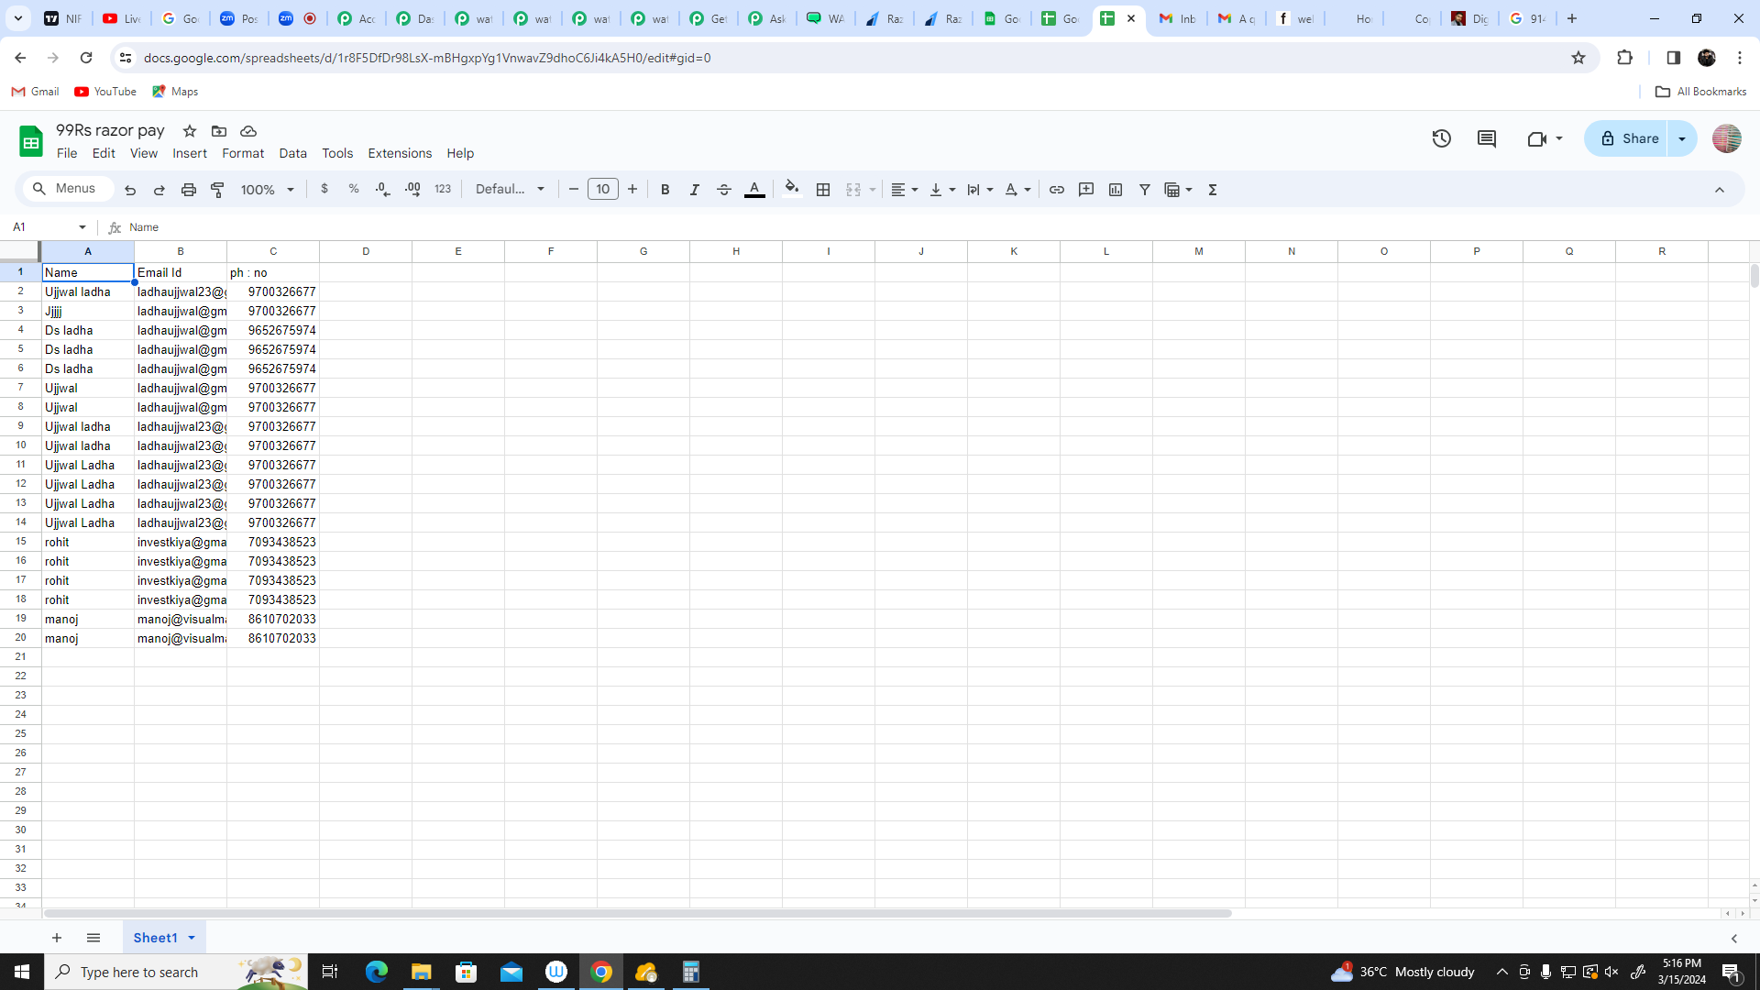Open font family Default dropdown
This screenshot has height=990, width=1760.
[x=511, y=189]
